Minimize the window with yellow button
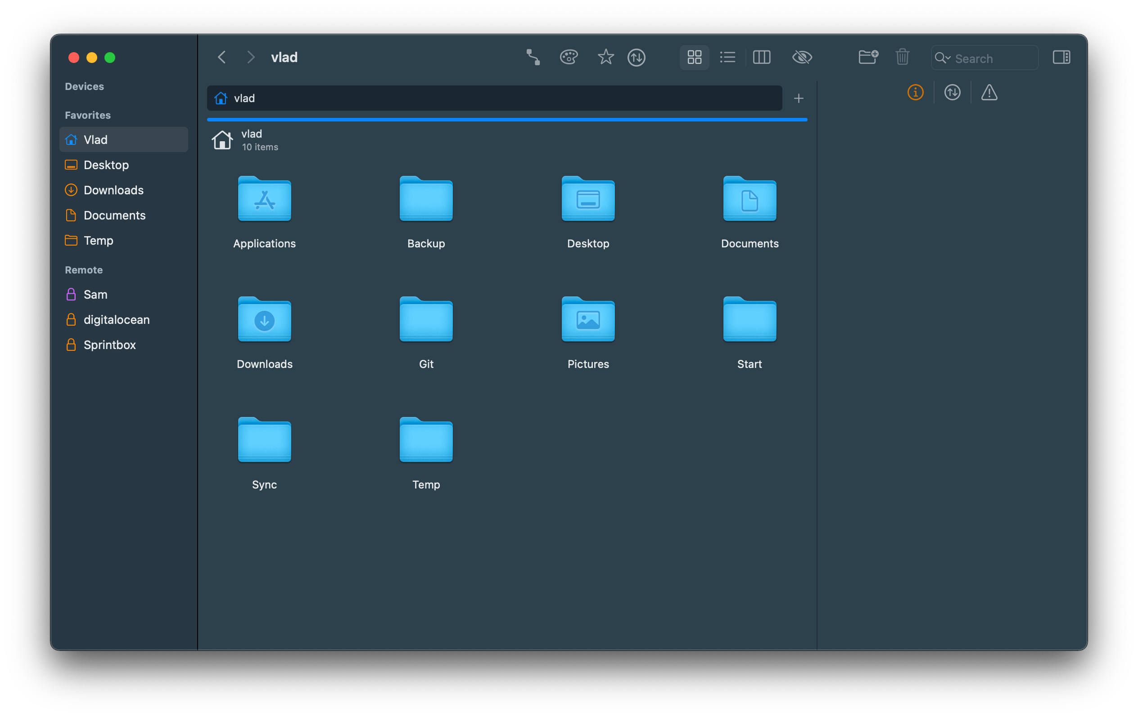 click(x=92, y=58)
